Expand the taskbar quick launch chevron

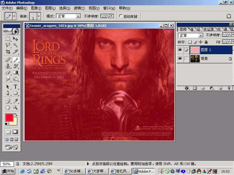pyautogui.click(x=58, y=170)
